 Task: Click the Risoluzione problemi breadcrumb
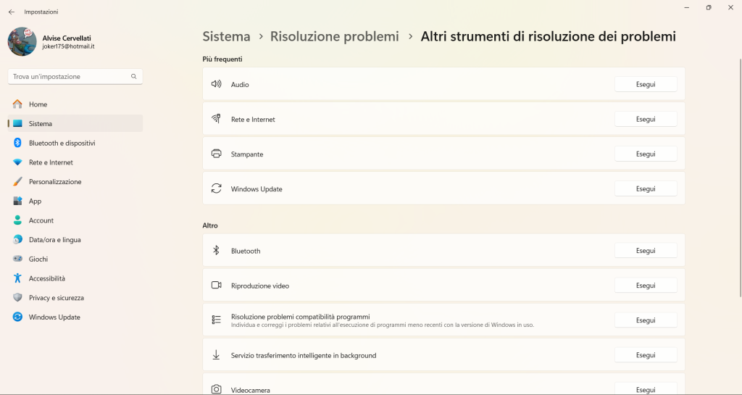coord(335,36)
